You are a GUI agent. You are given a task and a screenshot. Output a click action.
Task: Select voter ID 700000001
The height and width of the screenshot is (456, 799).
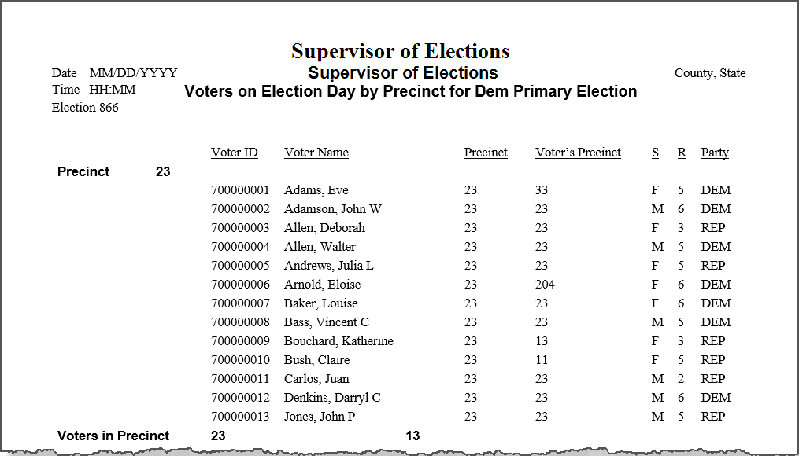240,190
